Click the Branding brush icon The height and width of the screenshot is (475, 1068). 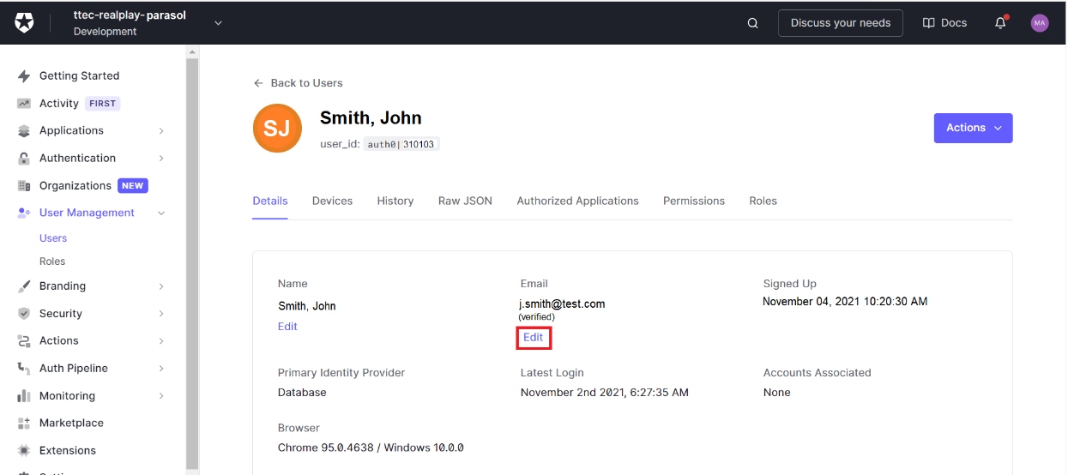point(24,286)
